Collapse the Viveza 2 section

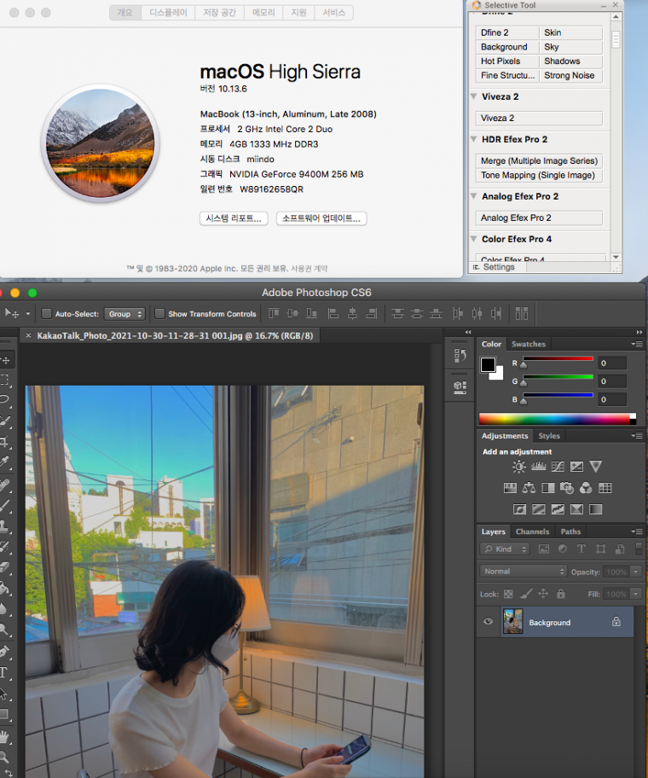[473, 96]
